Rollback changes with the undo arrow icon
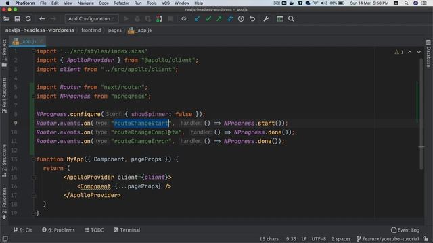The width and height of the screenshot is (433, 243). [x=252, y=19]
